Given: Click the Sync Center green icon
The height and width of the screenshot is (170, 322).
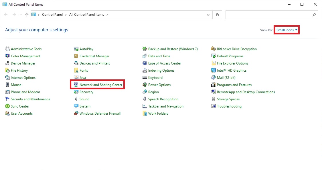Looking at the screenshot, I should point(7,106).
